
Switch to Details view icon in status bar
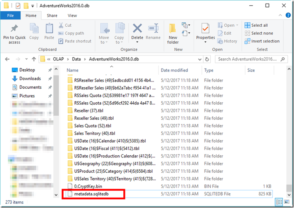(x=279, y=202)
